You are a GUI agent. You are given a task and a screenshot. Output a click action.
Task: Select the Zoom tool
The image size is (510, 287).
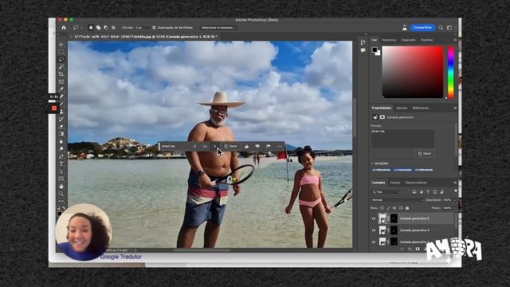61,194
